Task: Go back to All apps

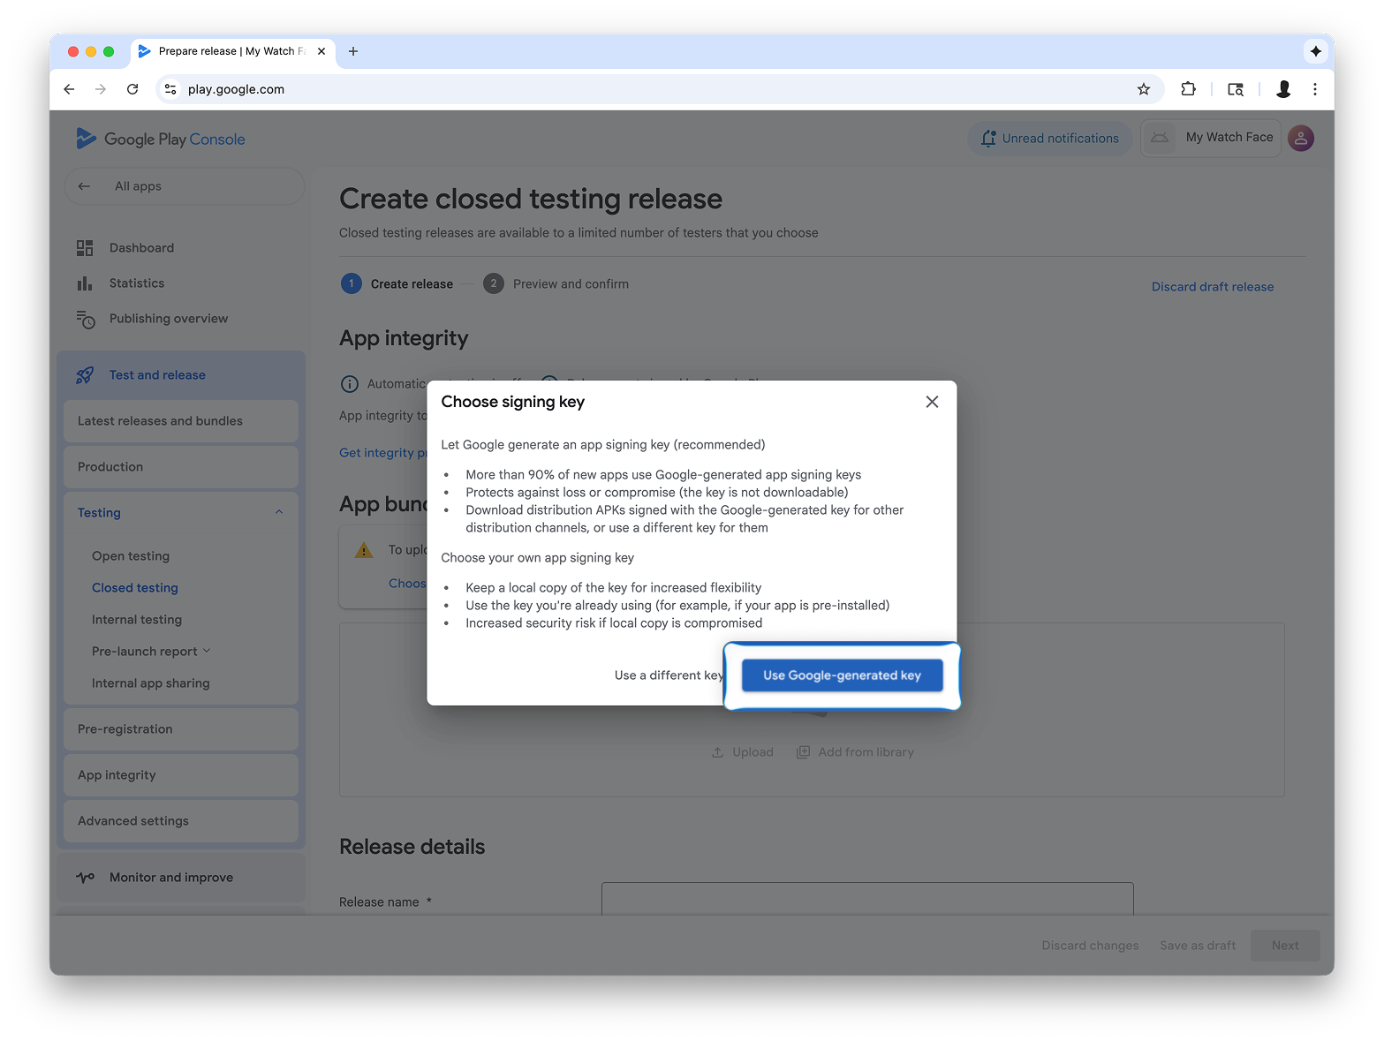Action: (138, 186)
